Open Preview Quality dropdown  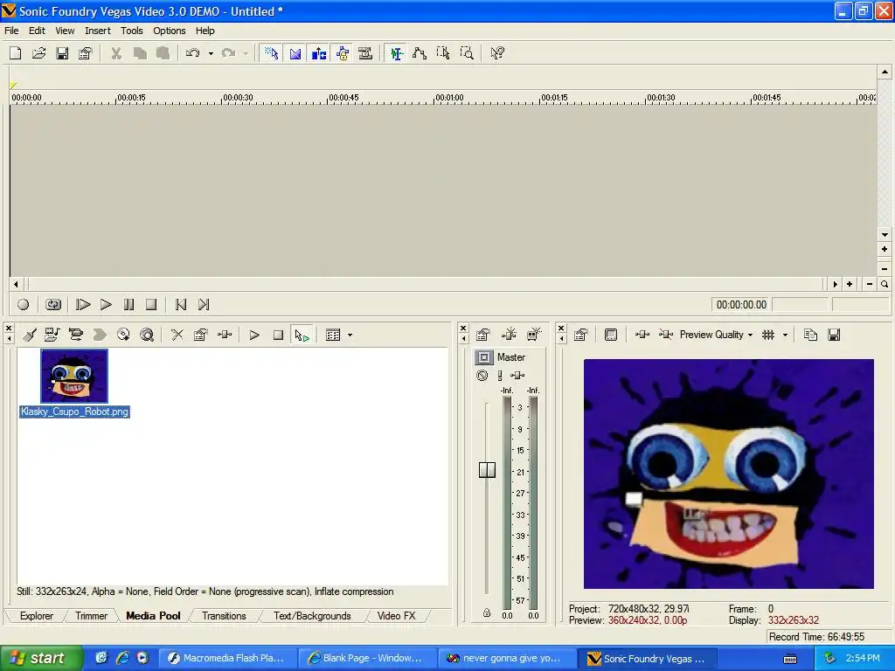click(717, 335)
